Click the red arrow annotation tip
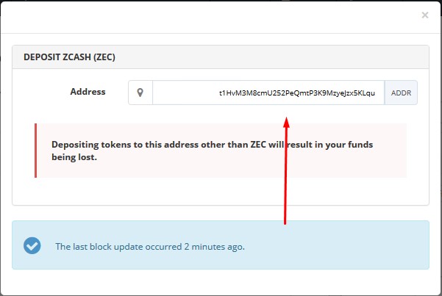 [x=286, y=122]
